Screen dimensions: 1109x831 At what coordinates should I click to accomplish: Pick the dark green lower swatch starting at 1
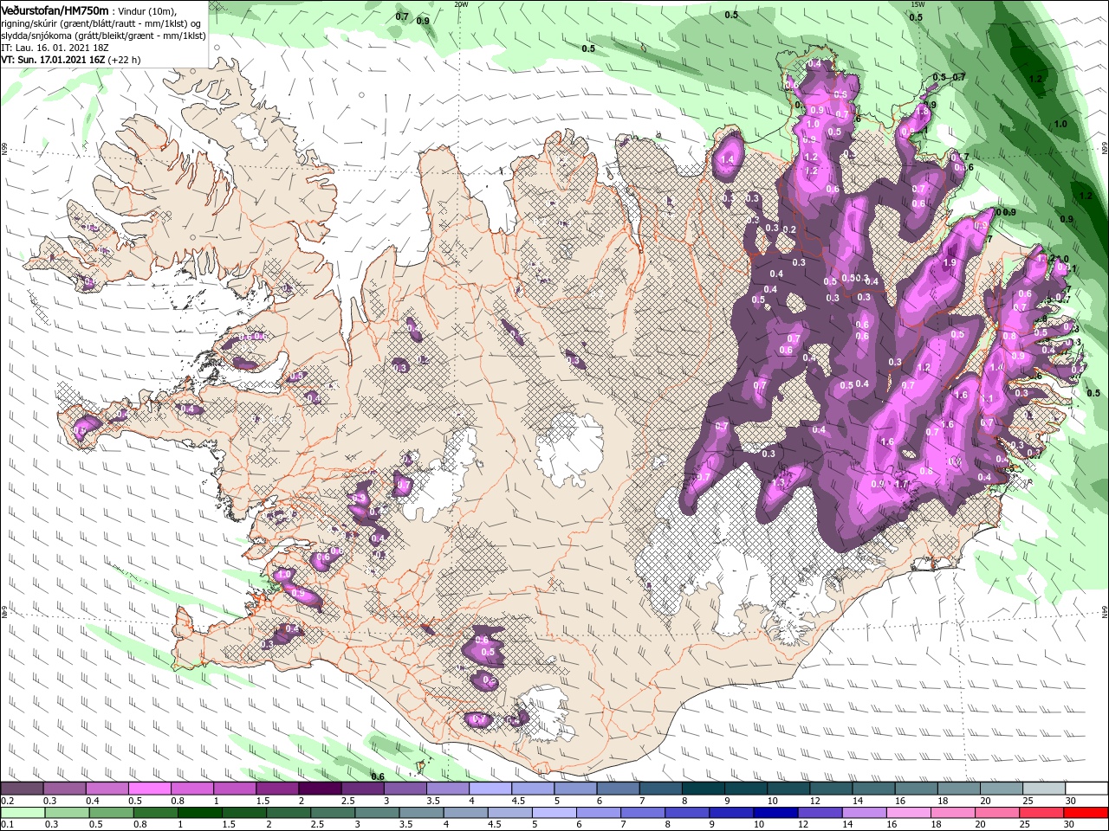tap(200, 813)
